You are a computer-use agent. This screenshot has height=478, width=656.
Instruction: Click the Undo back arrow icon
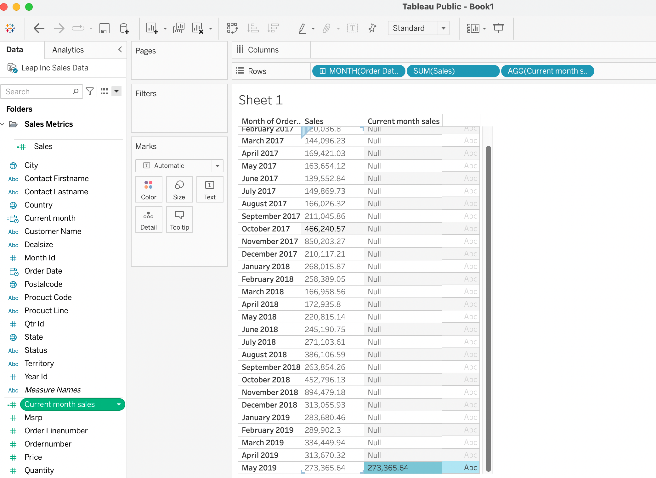tap(39, 28)
